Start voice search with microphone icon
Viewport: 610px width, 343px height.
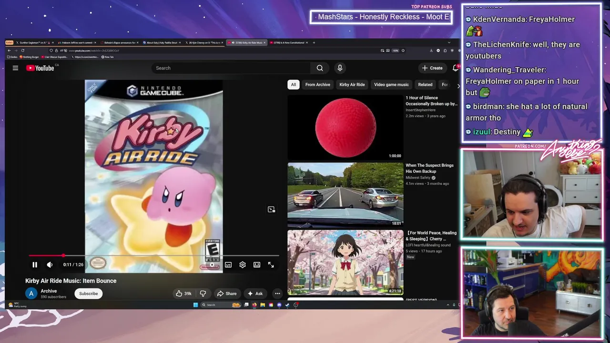[340, 68]
